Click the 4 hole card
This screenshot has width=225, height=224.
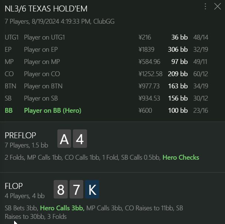(80, 139)
